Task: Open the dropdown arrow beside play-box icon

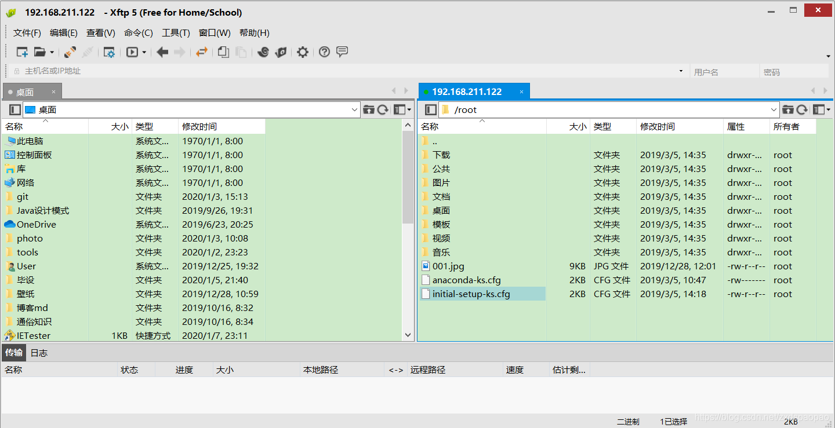Action: tap(144, 52)
